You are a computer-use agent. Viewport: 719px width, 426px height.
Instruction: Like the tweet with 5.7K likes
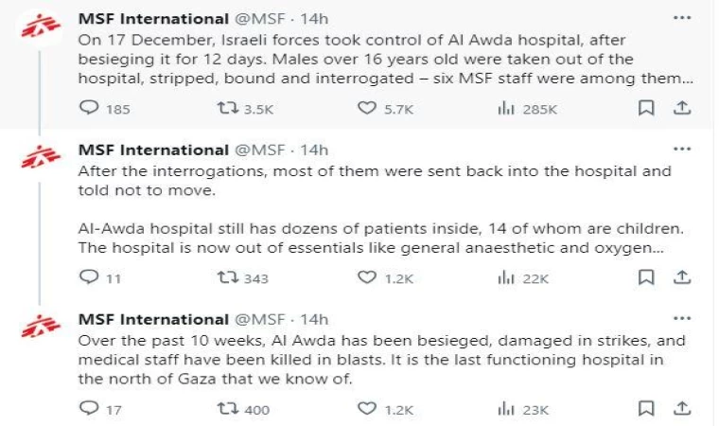coord(367,109)
